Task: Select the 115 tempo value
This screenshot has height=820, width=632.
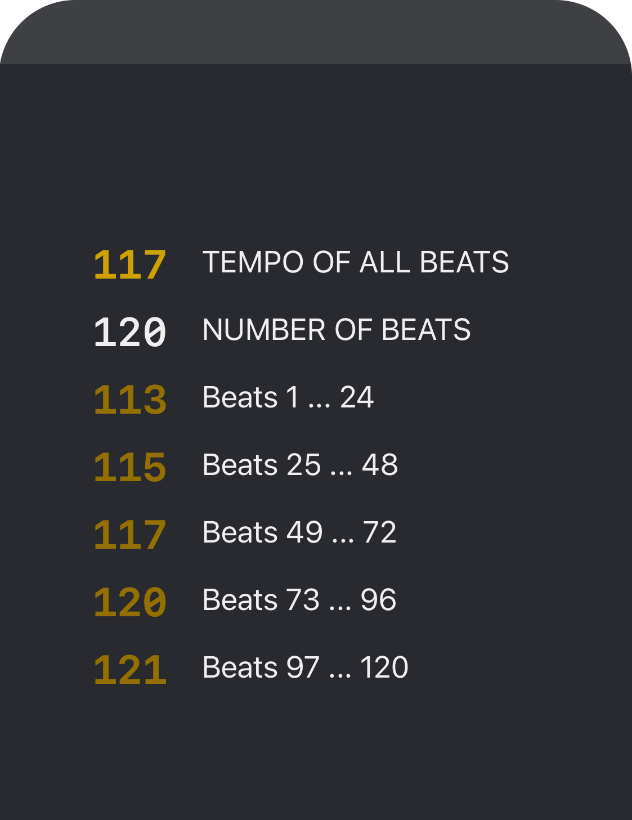Action: pos(130,467)
